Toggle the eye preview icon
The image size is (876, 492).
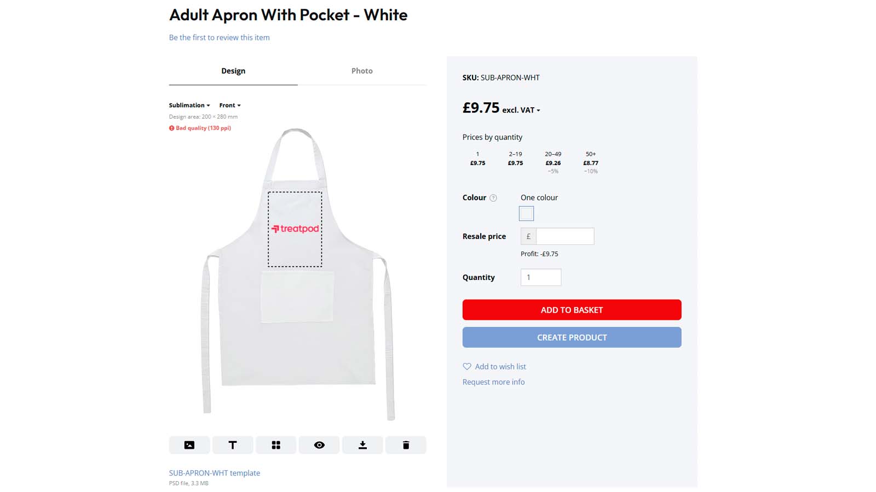[319, 445]
